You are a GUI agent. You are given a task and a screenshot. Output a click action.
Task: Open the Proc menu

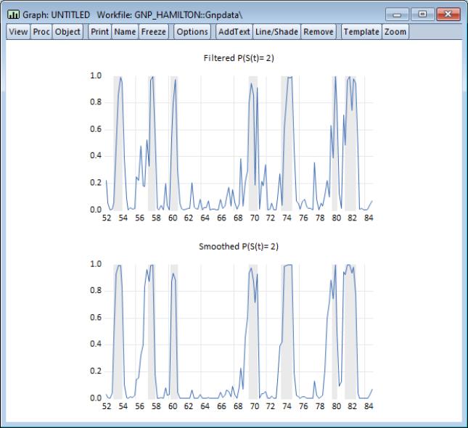click(41, 32)
